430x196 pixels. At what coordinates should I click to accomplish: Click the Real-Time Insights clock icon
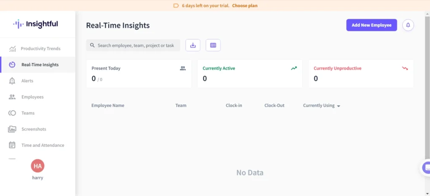pyautogui.click(x=12, y=65)
